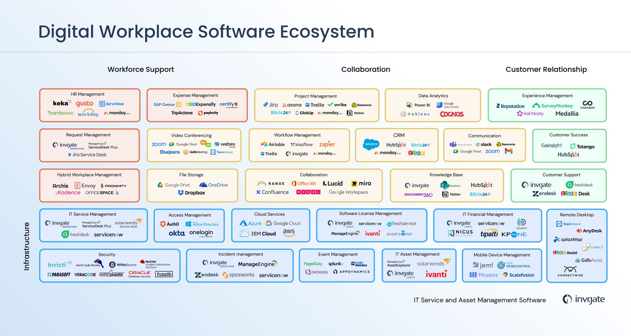Click the Digital Workplace Software Ecosystem title
631x336 pixels.
point(206,32)
